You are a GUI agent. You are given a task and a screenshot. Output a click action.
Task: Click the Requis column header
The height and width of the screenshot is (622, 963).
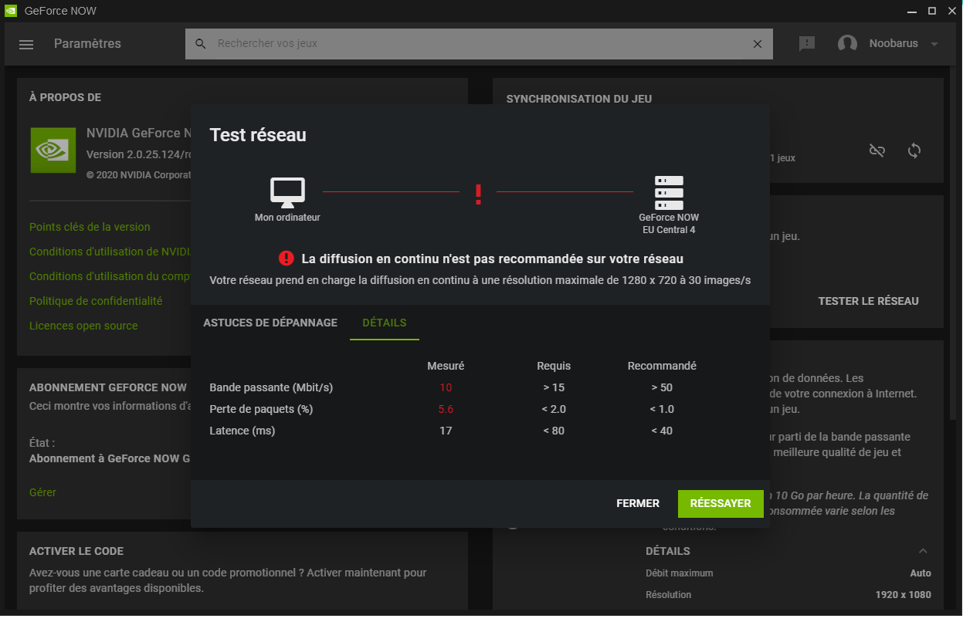click(x=554, y=366)
